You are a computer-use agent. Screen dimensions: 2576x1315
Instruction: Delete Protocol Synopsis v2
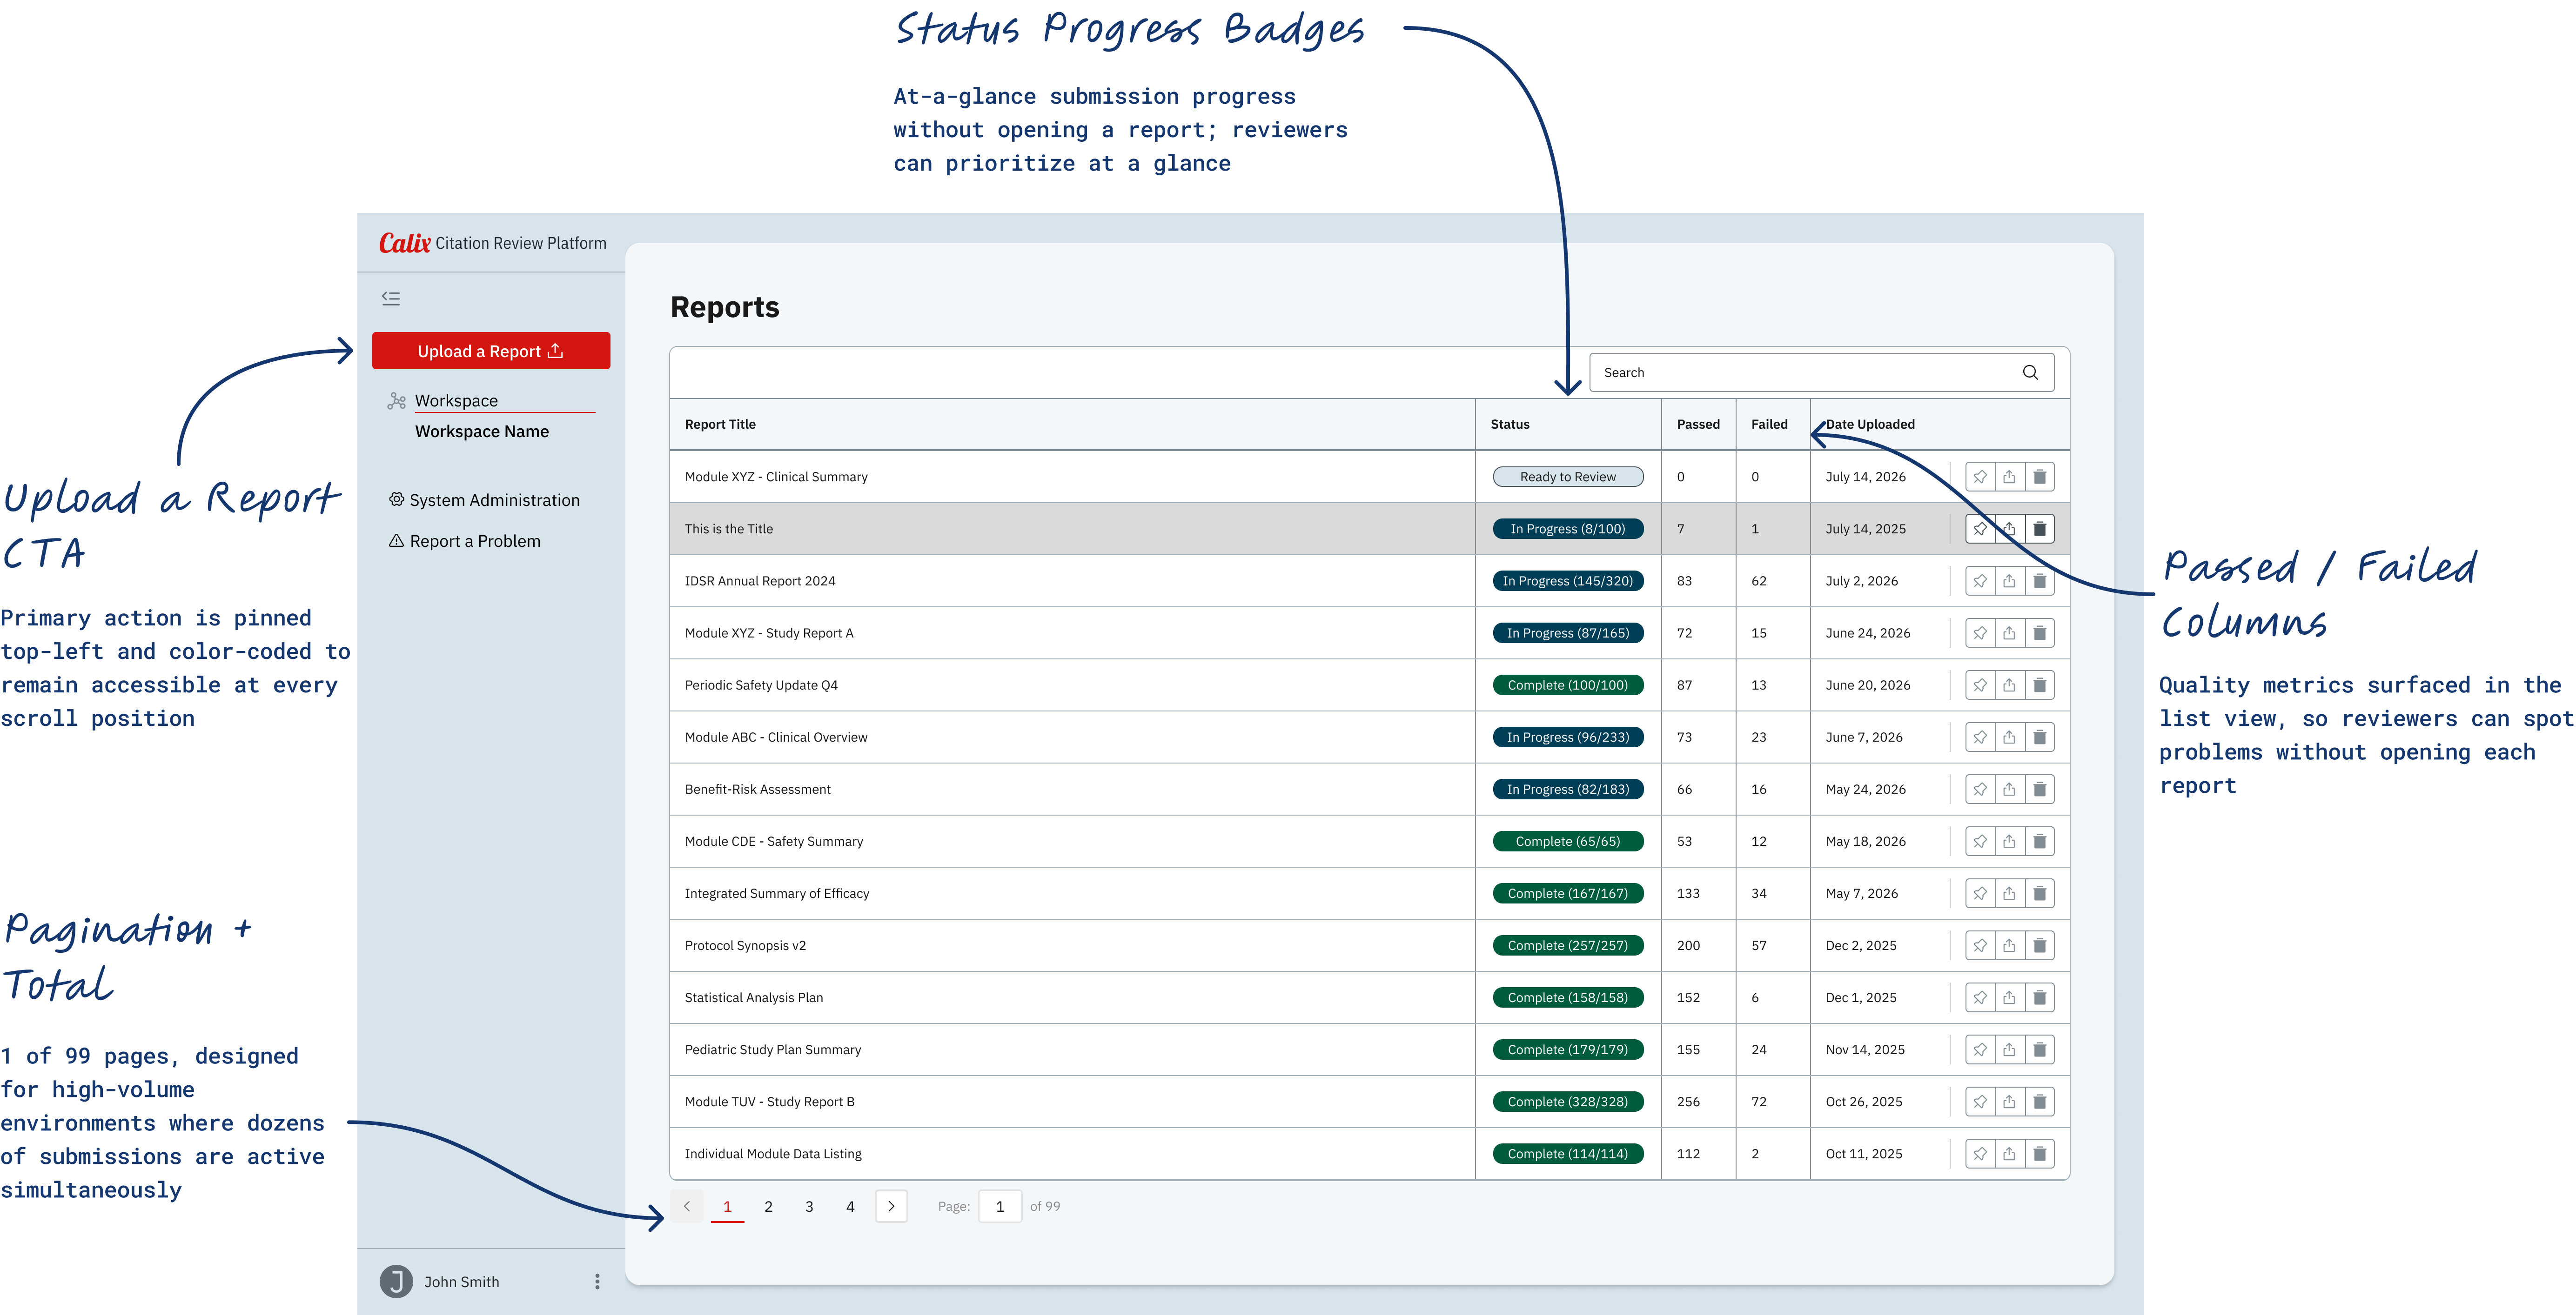coord(2040,945)
